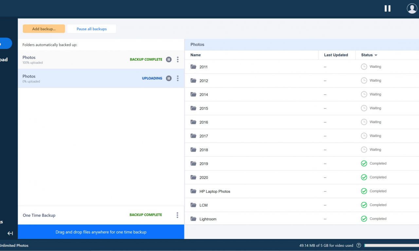Click the pause icon in top header
The image size is (419, 251).
[x=388, y=8]
